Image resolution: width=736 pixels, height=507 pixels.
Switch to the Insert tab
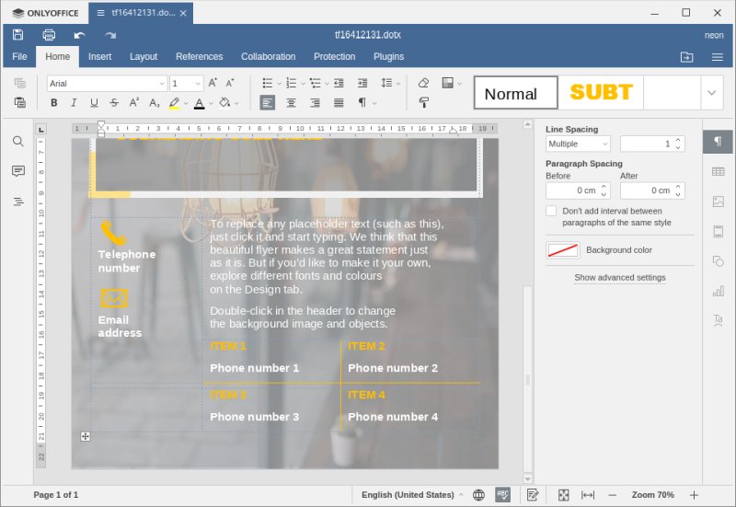pos(99,56)
